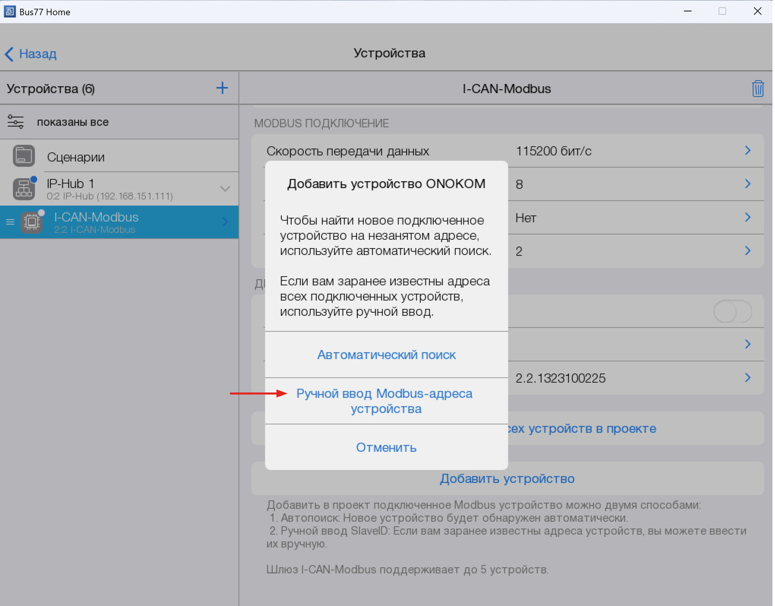Open the row with value 8

(747, 184)
